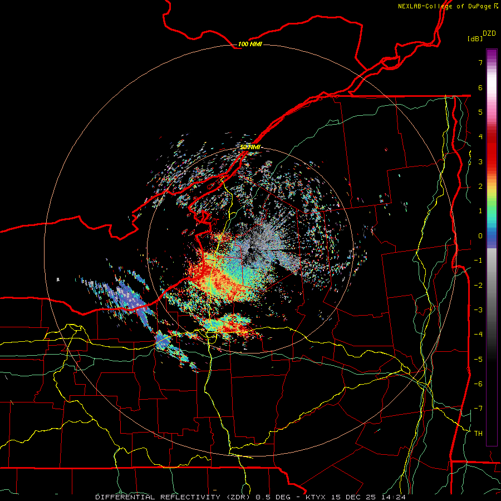Click the dark radar site center of the sweep
Viewport: 501px width, 501px height.
tap(250, 250)
